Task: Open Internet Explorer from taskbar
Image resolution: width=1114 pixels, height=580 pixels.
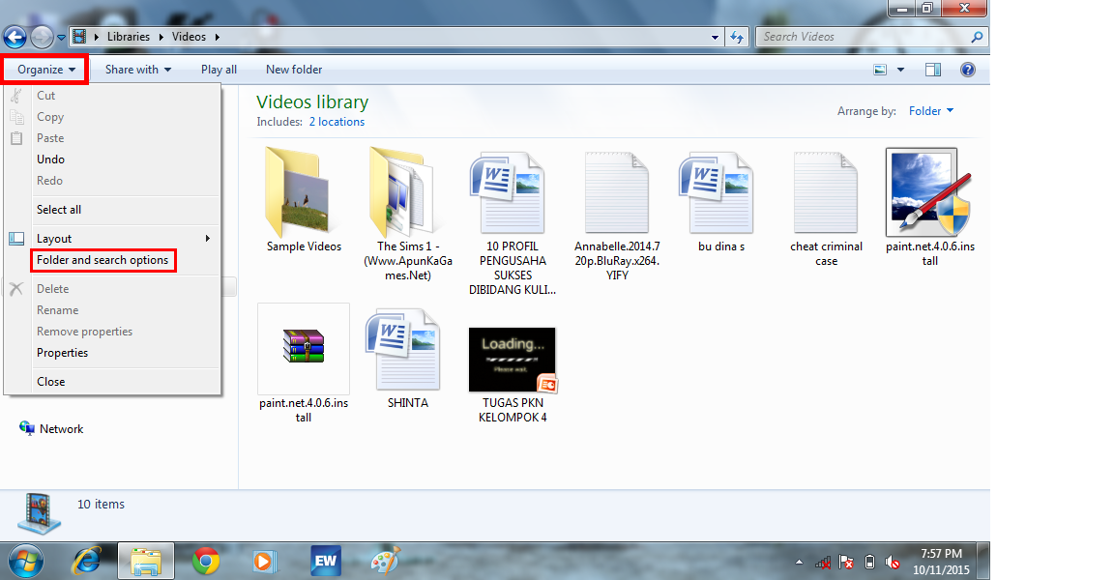Action: (87, 562)
